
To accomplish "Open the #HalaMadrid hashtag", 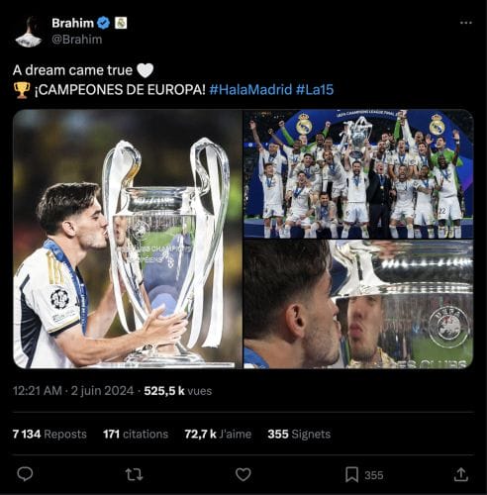I will 250,89.
